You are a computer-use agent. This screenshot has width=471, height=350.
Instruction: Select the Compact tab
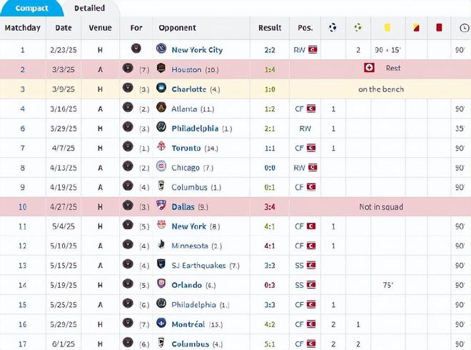click(31, 8)
